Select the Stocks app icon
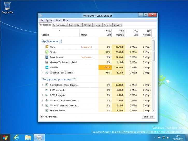This screenshot has width=188, height=141. (x=47, y=52)
